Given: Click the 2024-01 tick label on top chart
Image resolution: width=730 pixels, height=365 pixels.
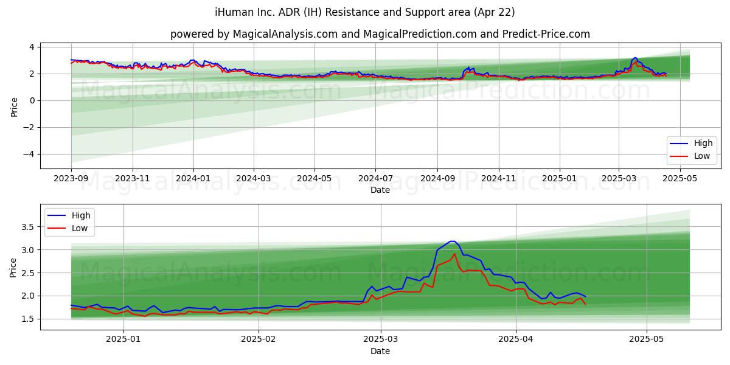Looking at the screenshot, I should (x=193, y=179).
